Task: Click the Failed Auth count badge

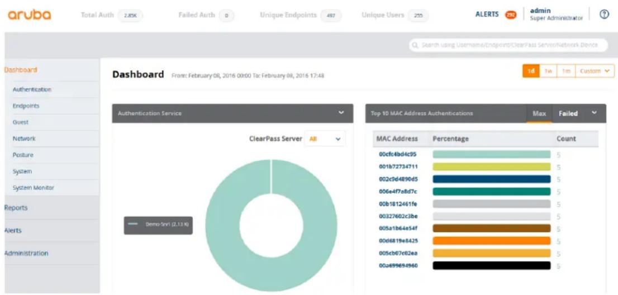Action: [226, 16]
